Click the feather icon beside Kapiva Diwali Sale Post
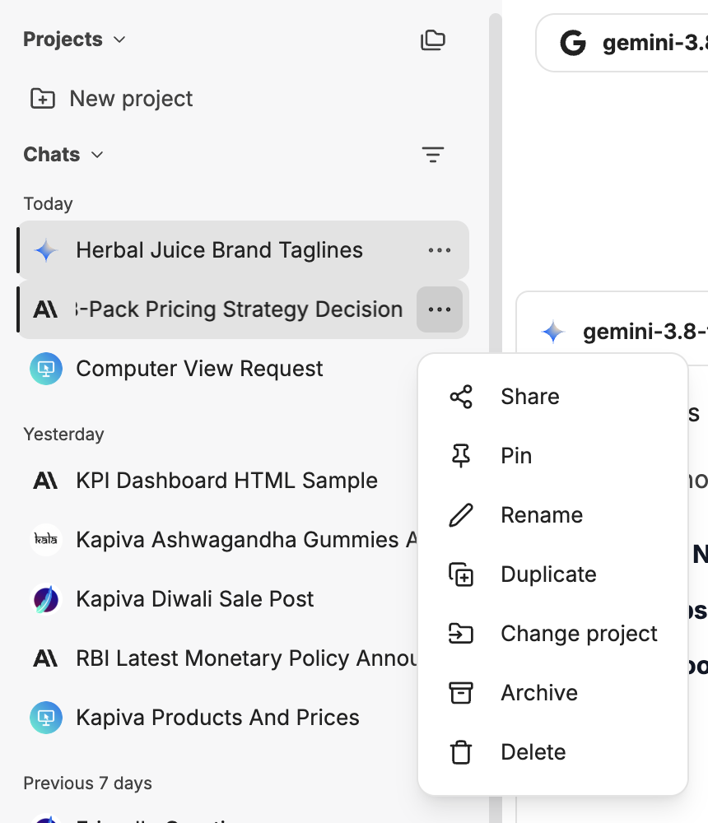The image size is (708, 823). point(46,599)
